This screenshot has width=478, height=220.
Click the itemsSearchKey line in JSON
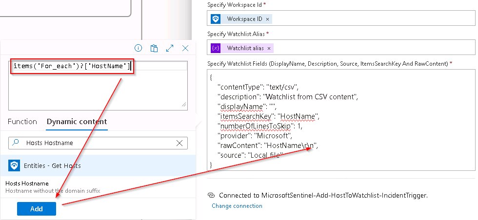point(268,116)
